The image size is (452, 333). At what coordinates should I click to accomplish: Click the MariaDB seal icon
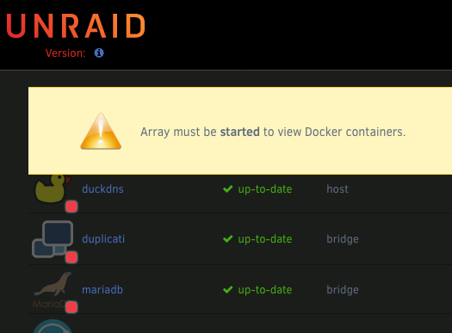(x=52, y=289)
